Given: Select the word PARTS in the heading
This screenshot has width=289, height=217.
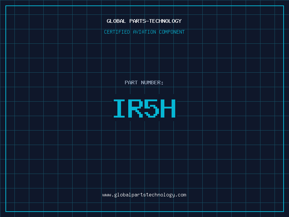Looking at the screenshot, I should click(137, 21).
